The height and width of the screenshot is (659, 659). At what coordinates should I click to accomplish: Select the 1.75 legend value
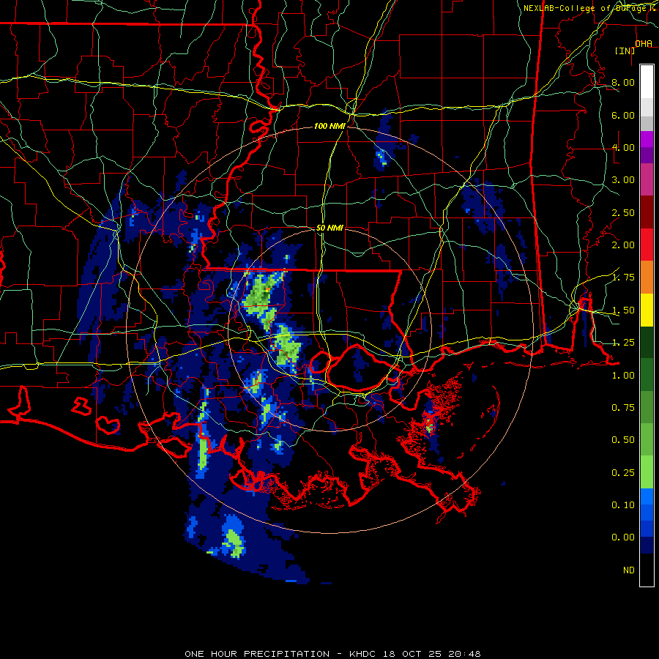tap(623, 278)
